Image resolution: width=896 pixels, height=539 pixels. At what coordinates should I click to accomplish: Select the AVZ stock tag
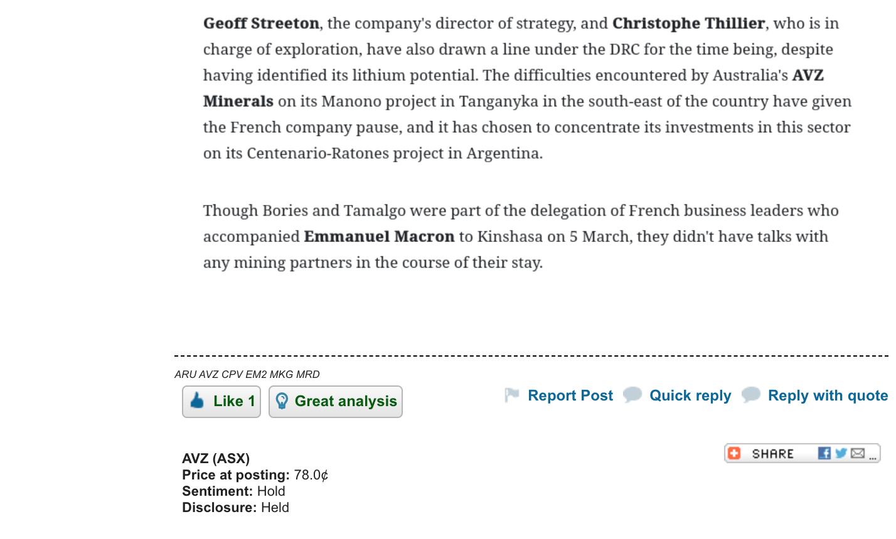coord(208,374)
